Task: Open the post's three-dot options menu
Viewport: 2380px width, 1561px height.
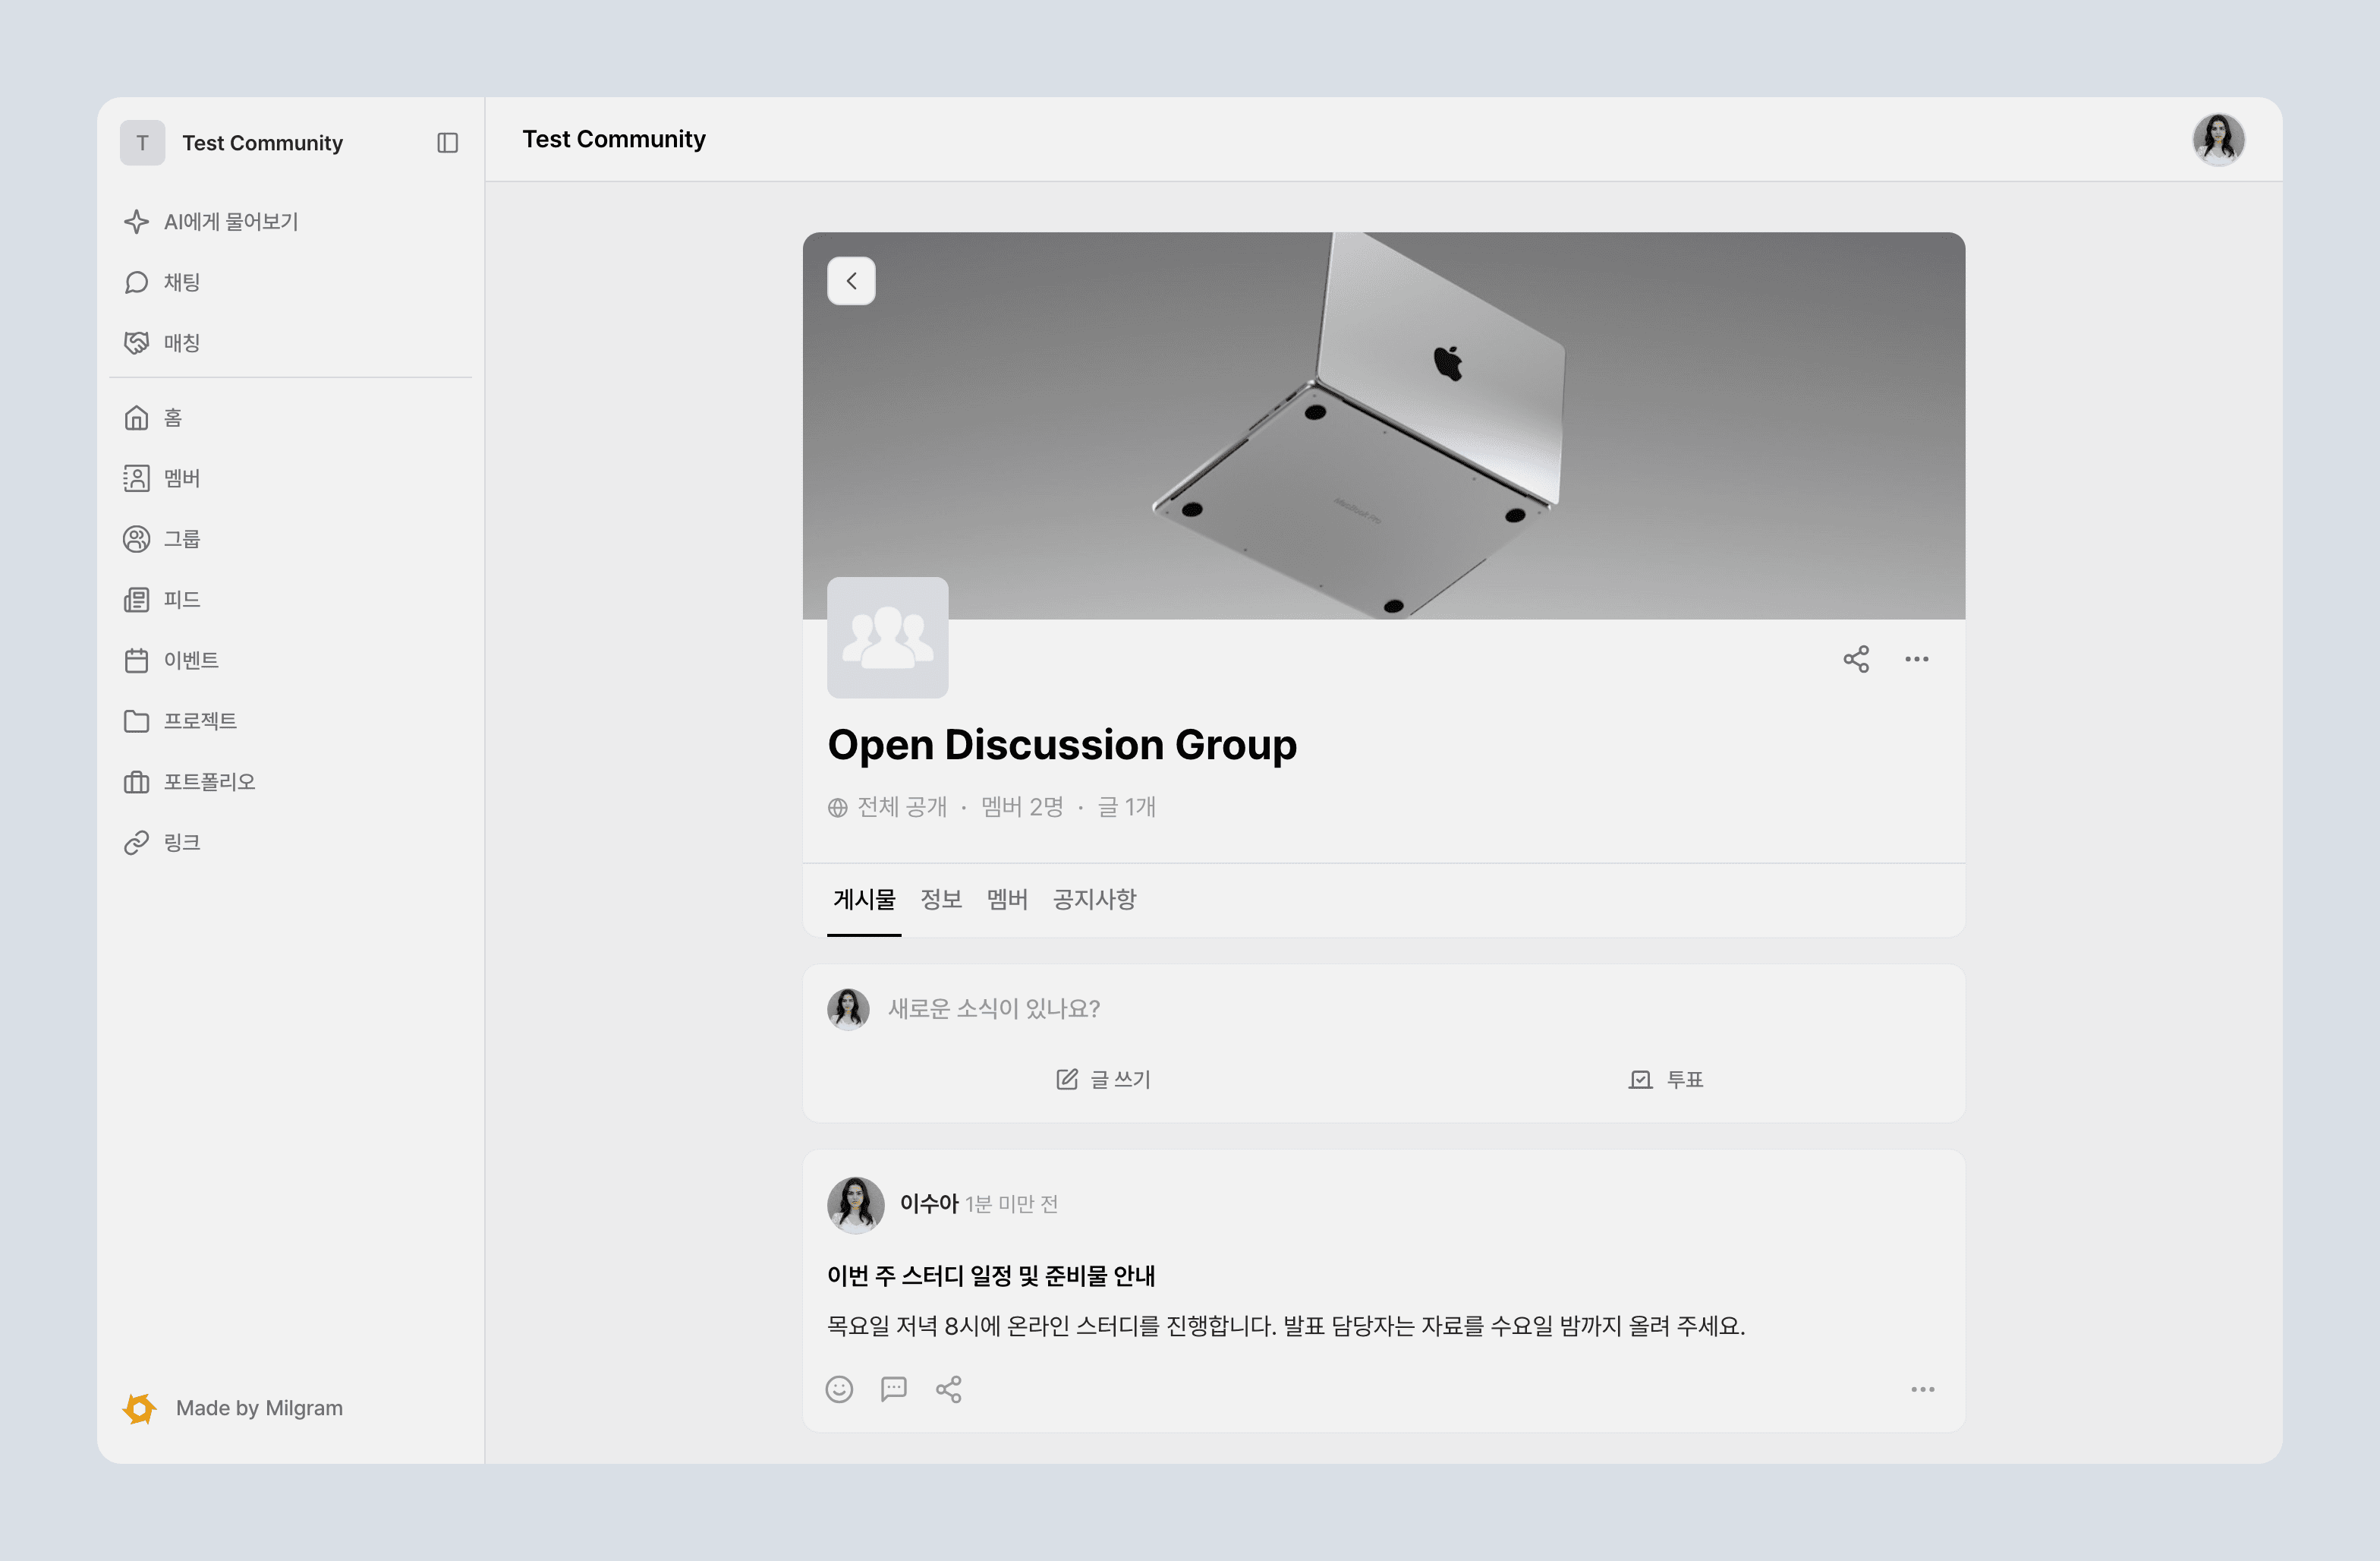Action: 1923,1389
